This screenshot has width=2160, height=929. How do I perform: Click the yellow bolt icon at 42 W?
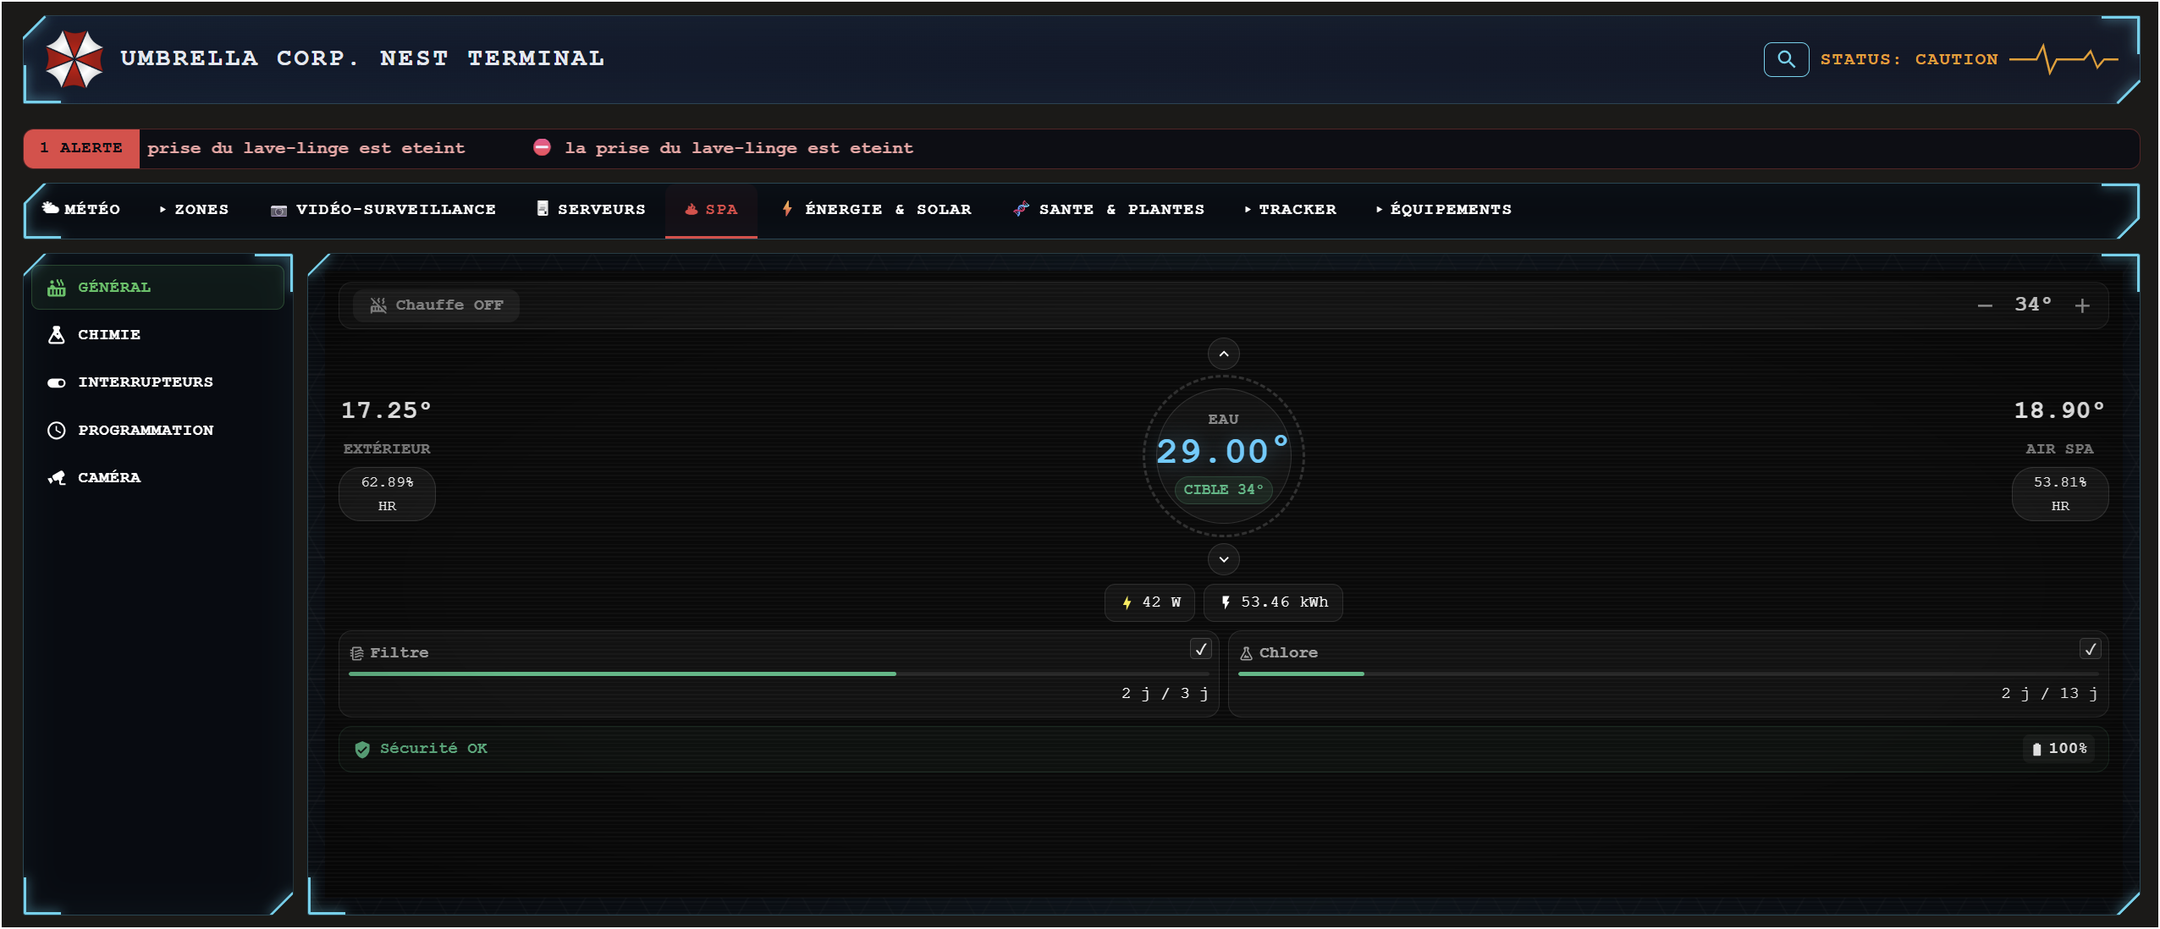coord(1127,602)
